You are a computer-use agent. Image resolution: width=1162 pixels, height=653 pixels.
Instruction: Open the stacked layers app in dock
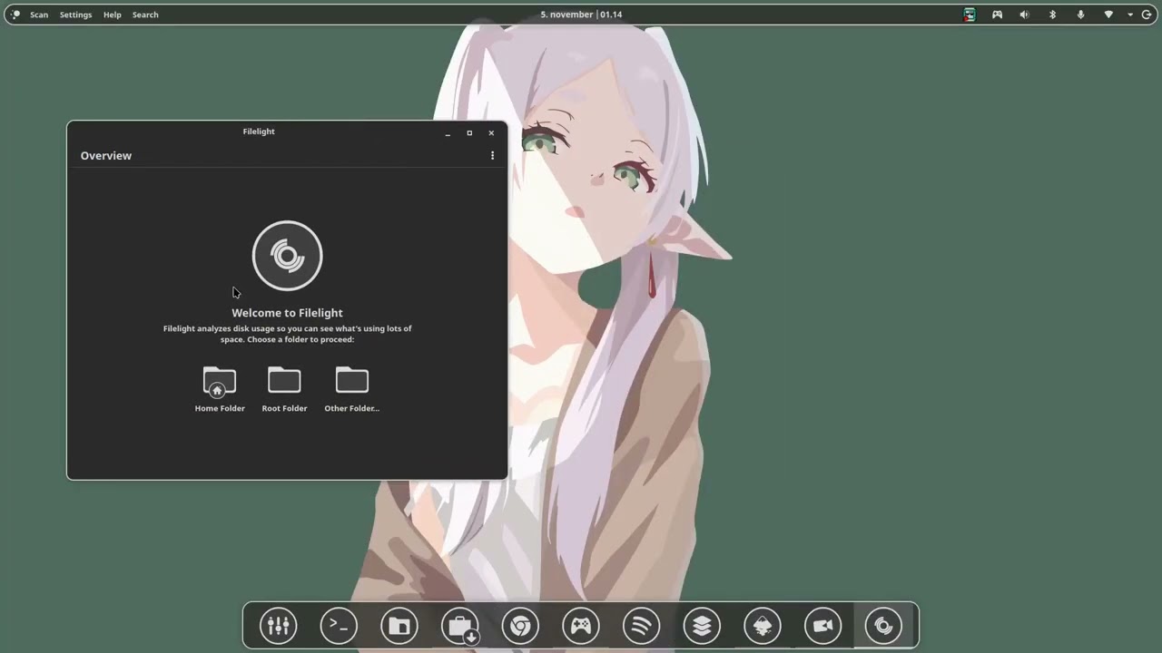coord(702,626)
